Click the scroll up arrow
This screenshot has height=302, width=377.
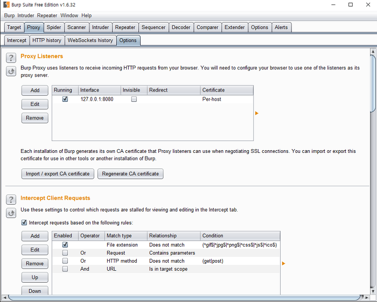point(373,51)
